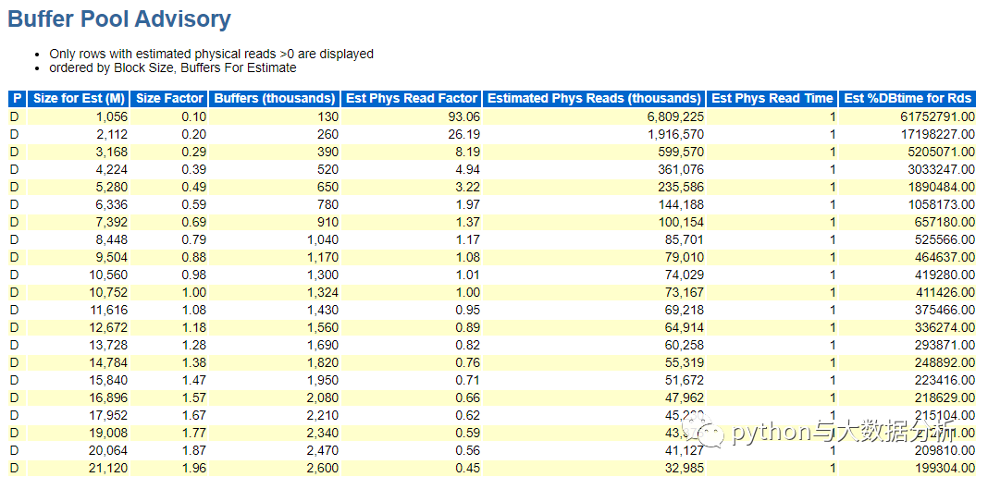Click the size cell 21,120
The width and height of the screenshot is (988, 477).
tap(110, 468)
